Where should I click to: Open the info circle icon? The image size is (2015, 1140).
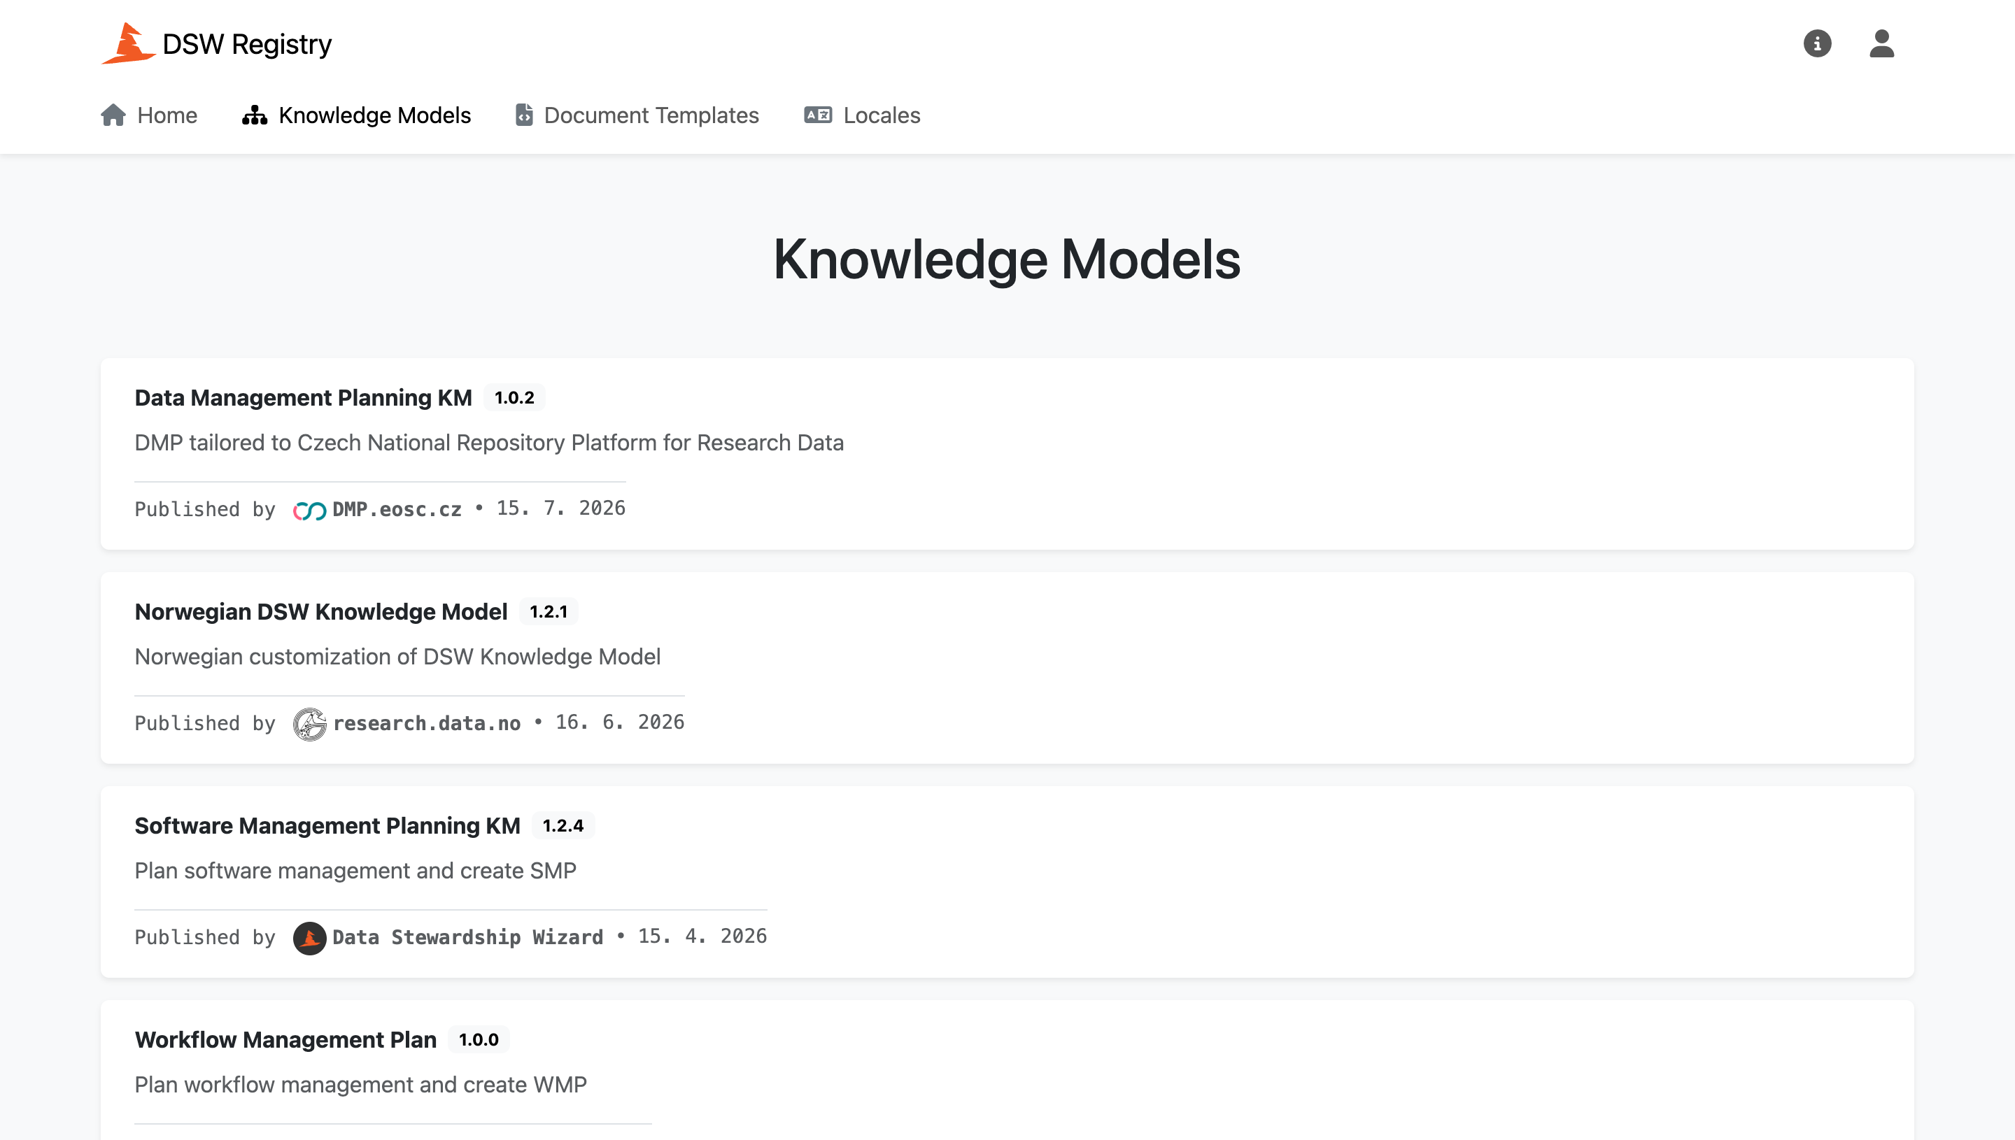1817,44
